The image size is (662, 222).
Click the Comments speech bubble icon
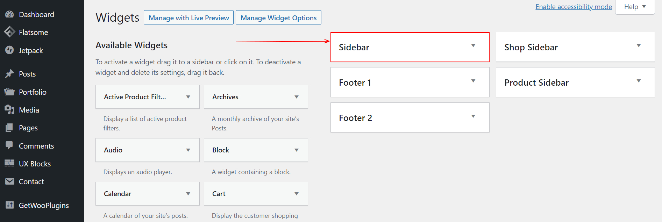pyautogui.click(x=9, y=145)
